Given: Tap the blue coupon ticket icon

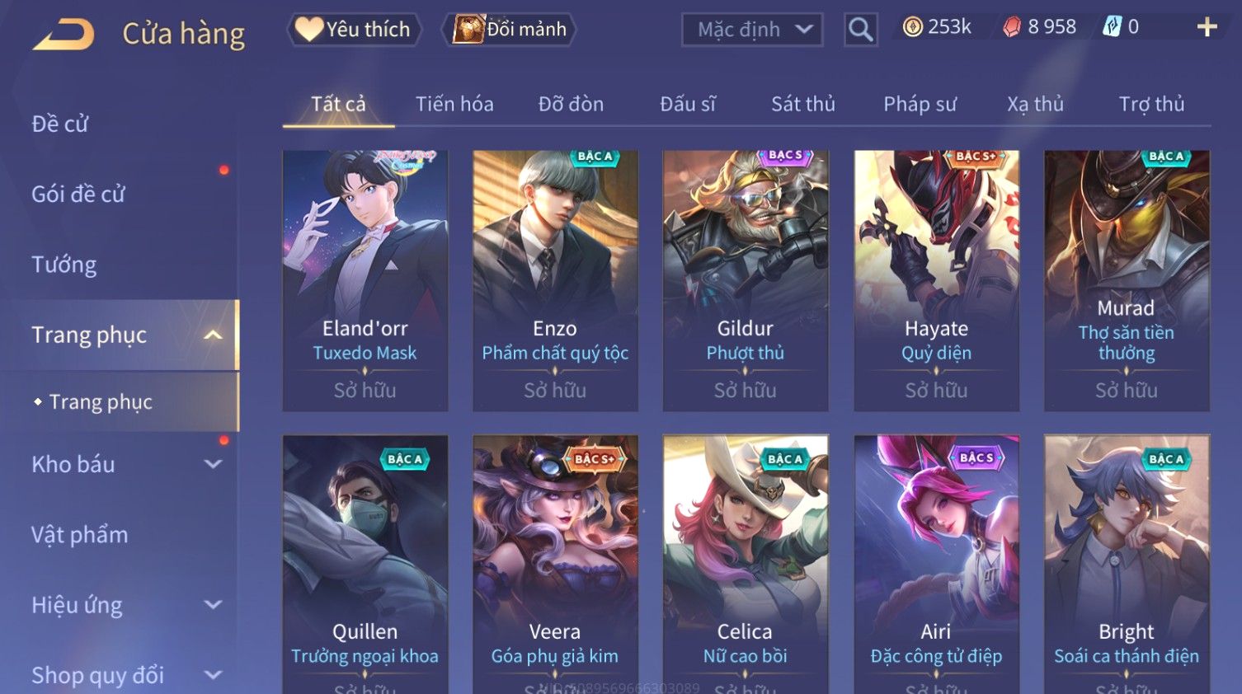Looking at the screenshot, I should pyautogui.click(x=1113, y=27).
